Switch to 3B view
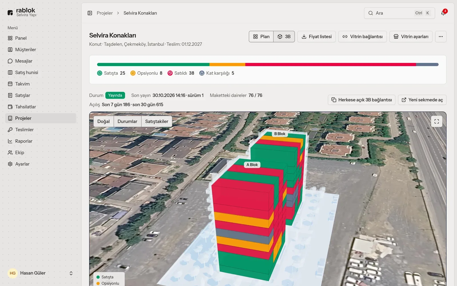 coord(284,37)
